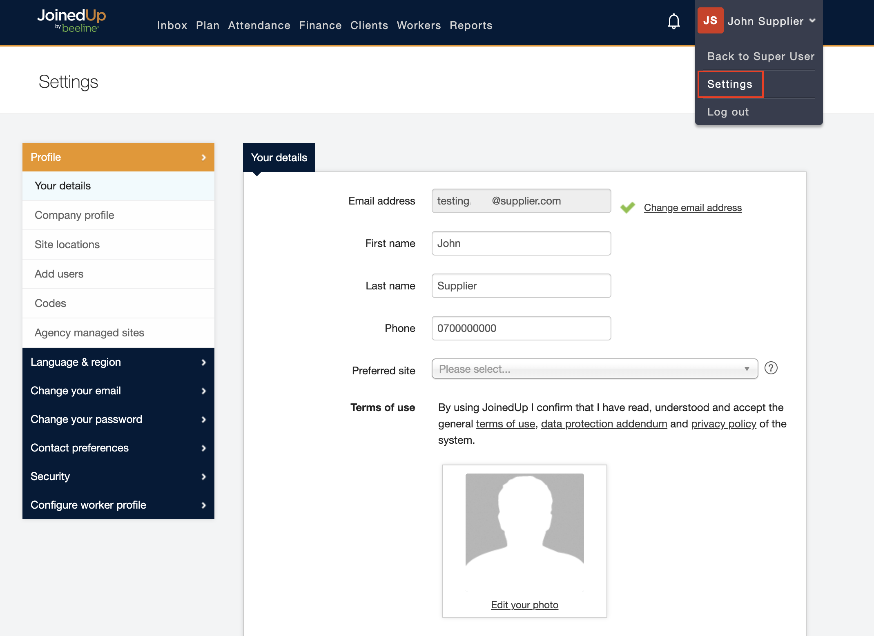Image resolution: width=874 pixels, height=636 pixels.
Task: Click the First name input field
Action: (521, 243)
